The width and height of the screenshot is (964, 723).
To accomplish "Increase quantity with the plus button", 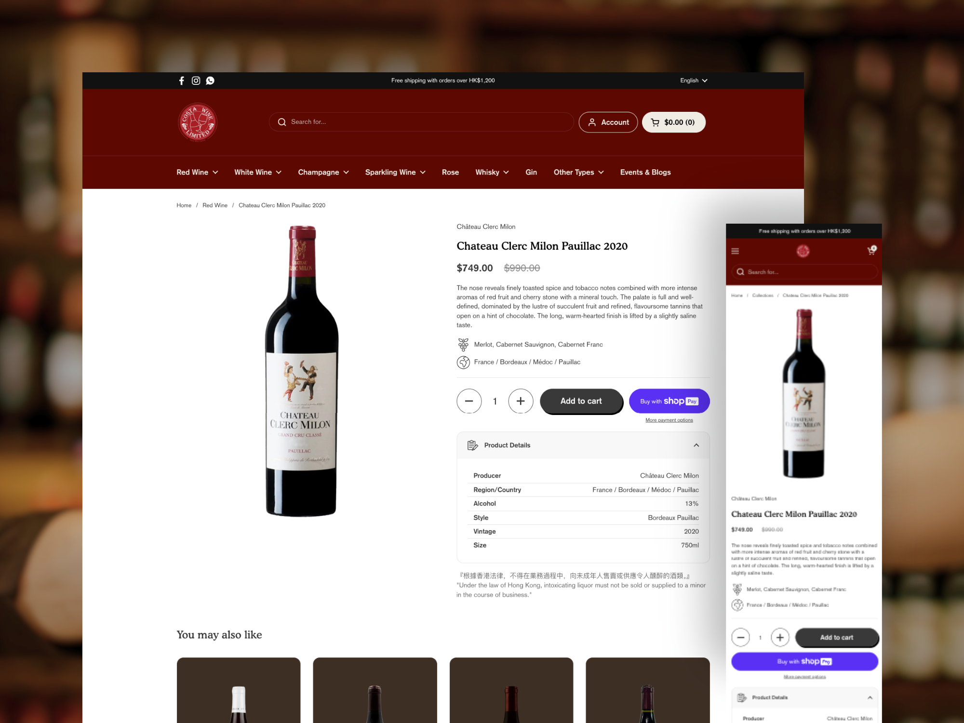I will [x=521, y=401].
